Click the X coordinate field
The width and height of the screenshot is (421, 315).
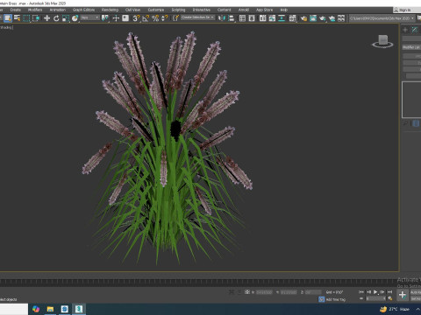[x=264, y=292]
